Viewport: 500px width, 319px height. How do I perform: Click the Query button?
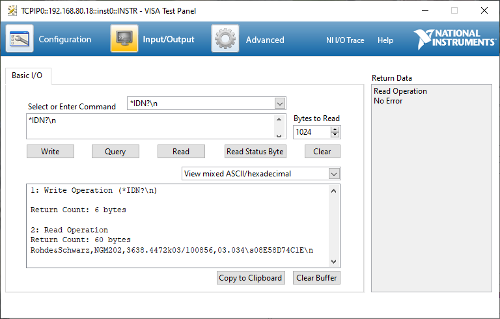pos(115,152)
